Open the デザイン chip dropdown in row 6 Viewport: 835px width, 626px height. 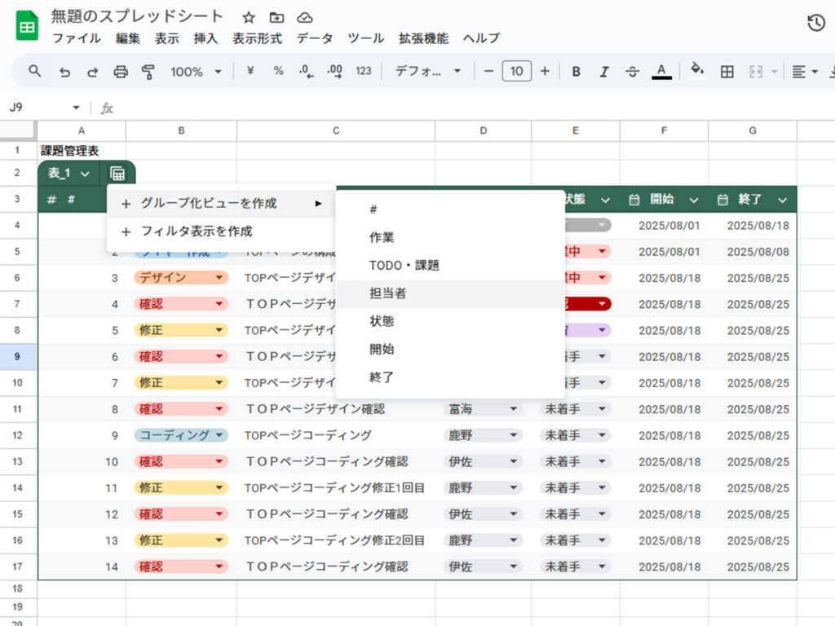(x=219, y=277)
